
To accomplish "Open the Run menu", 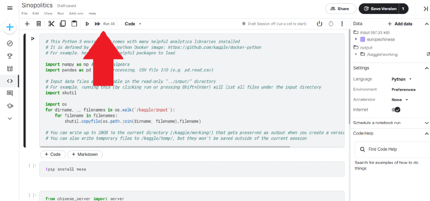I will [61, 13].
